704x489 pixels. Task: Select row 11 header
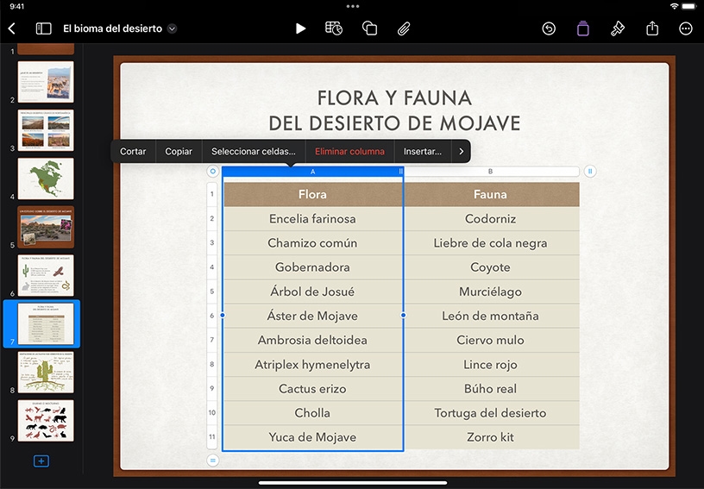(x=212, y=437)
